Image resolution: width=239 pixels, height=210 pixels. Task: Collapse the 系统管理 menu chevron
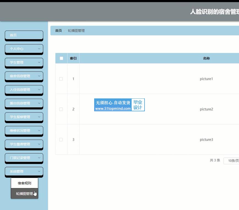39,171
